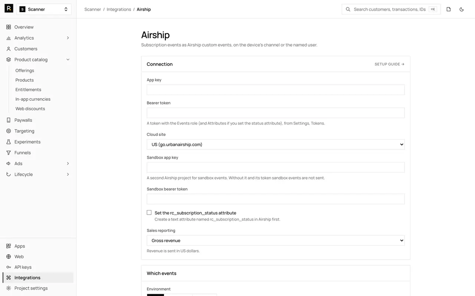Open Products in the sidebar
Screen dimensions: 475x296
click(x=24, y=80)
